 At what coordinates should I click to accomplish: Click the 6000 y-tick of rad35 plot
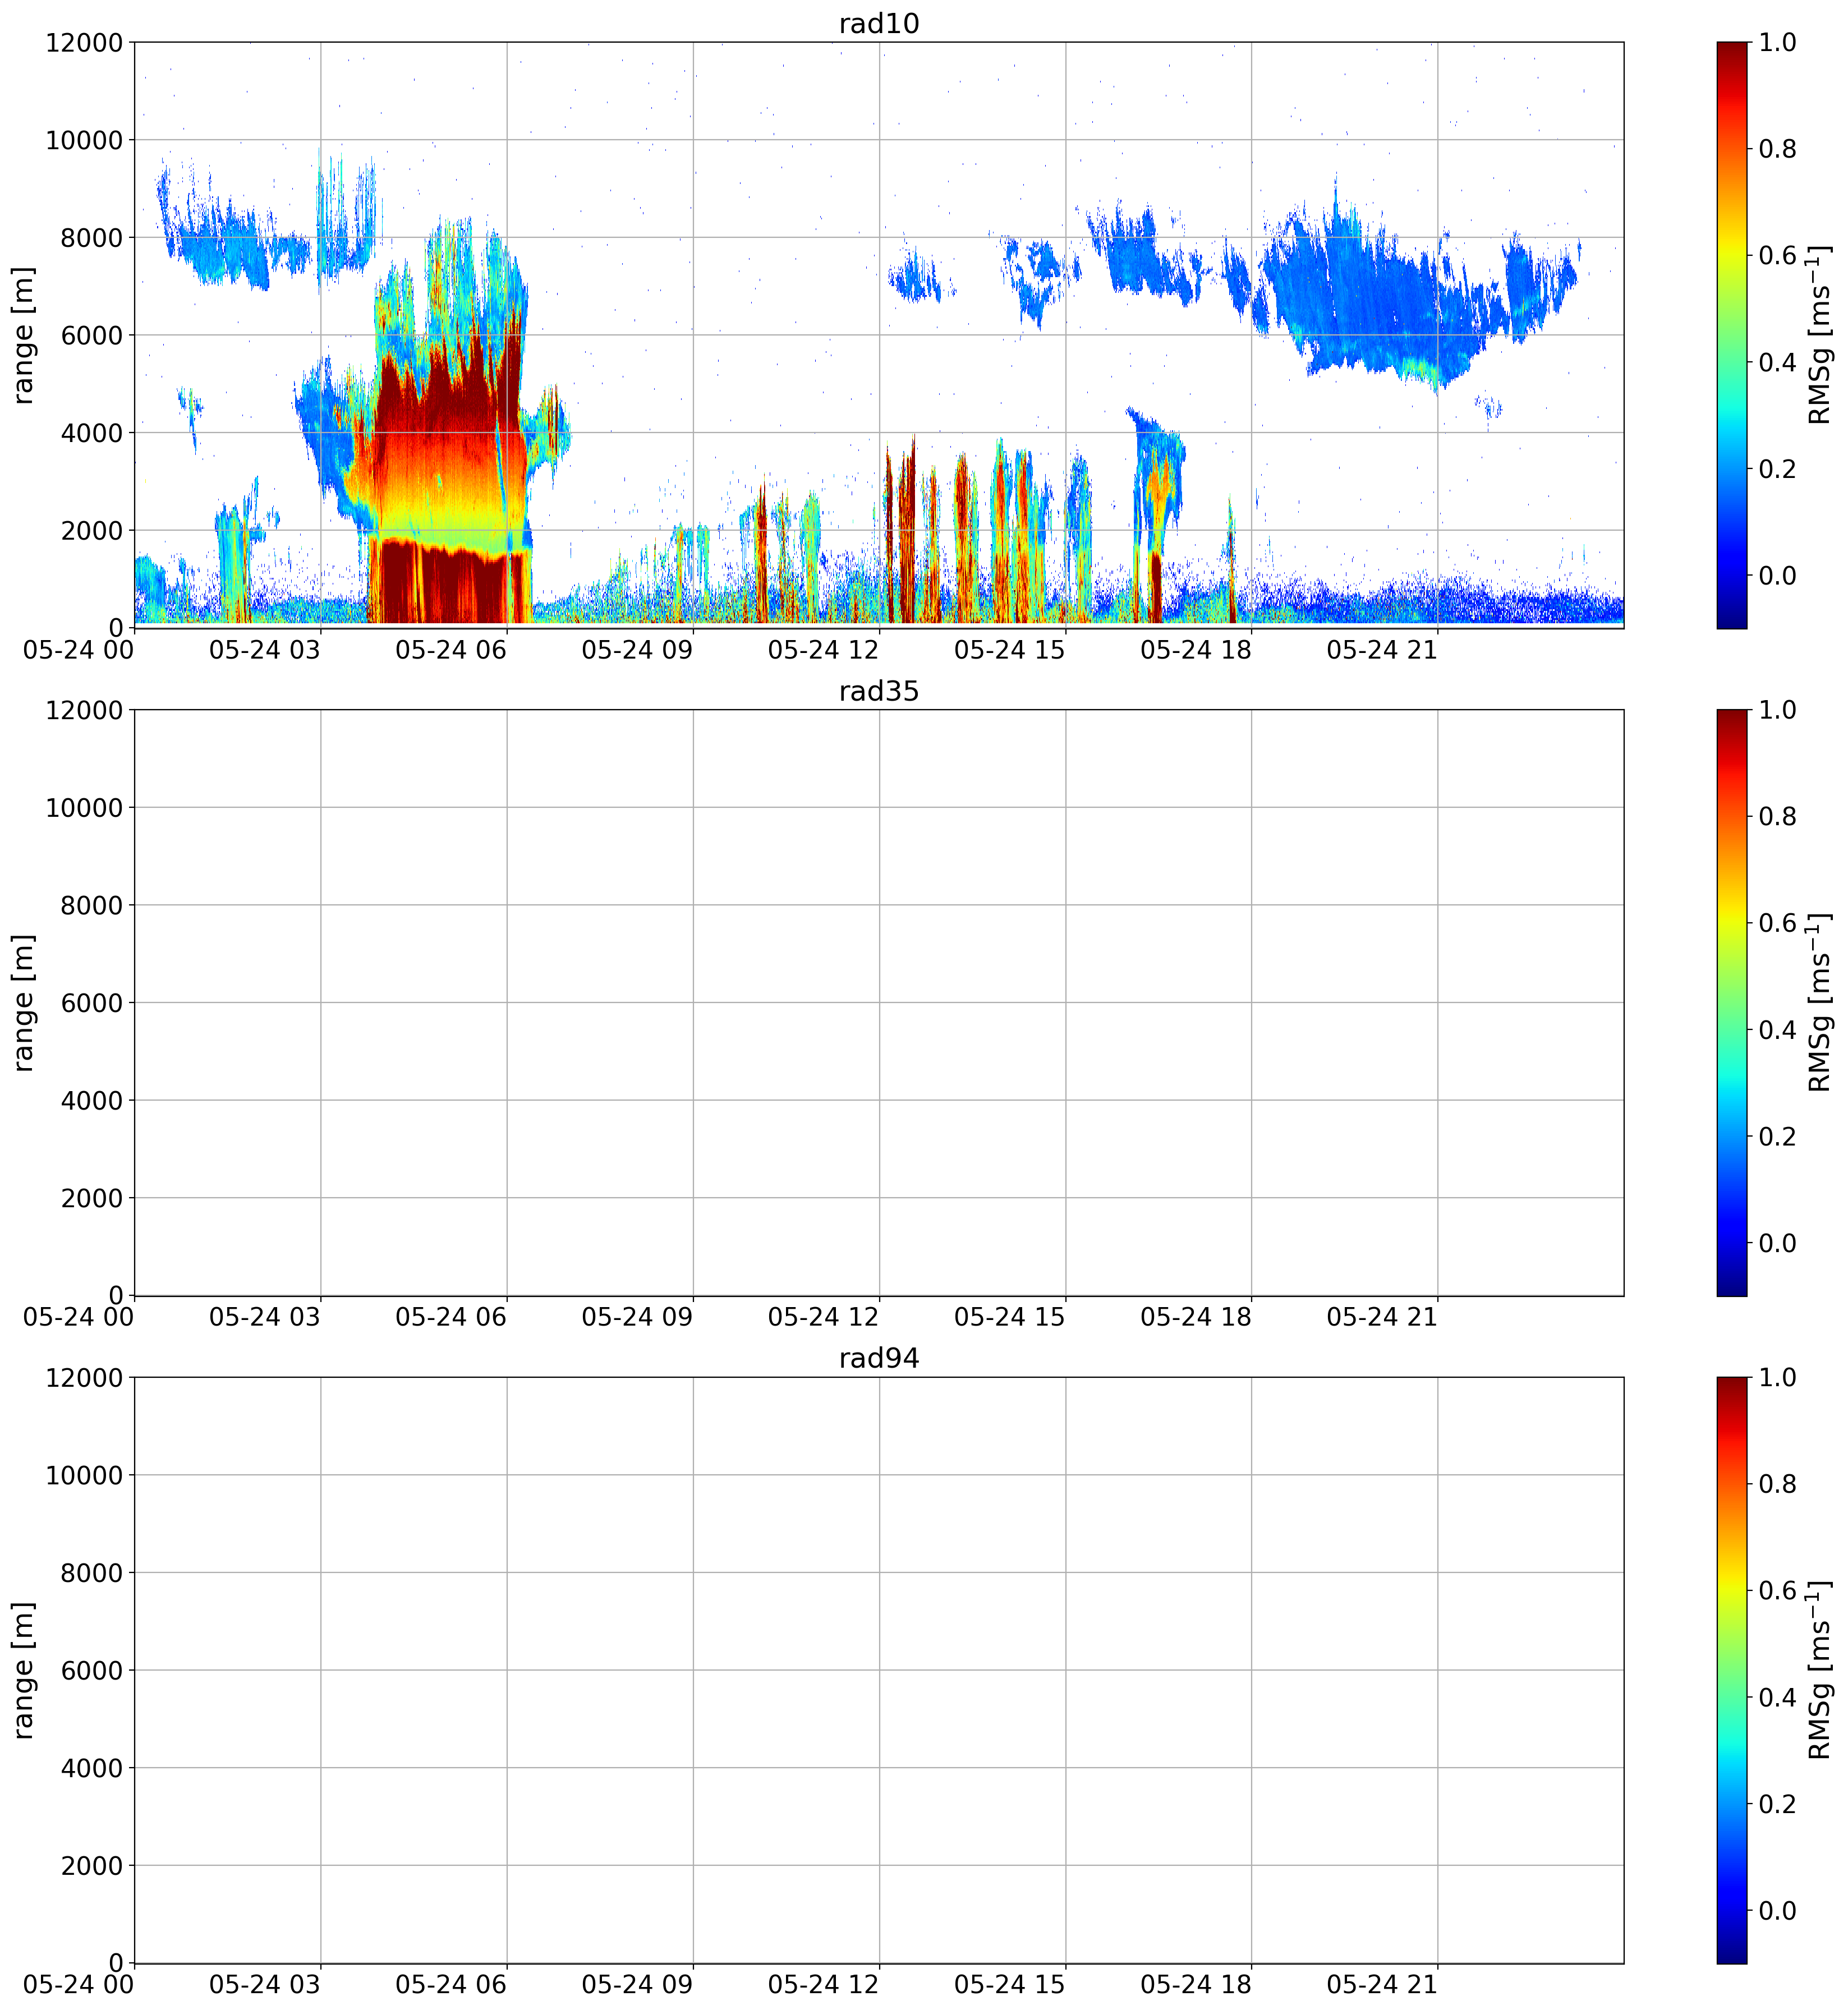pyautogui.click(x=92, y=1003)
